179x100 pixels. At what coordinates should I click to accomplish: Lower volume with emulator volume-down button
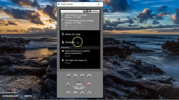(75, 76)
